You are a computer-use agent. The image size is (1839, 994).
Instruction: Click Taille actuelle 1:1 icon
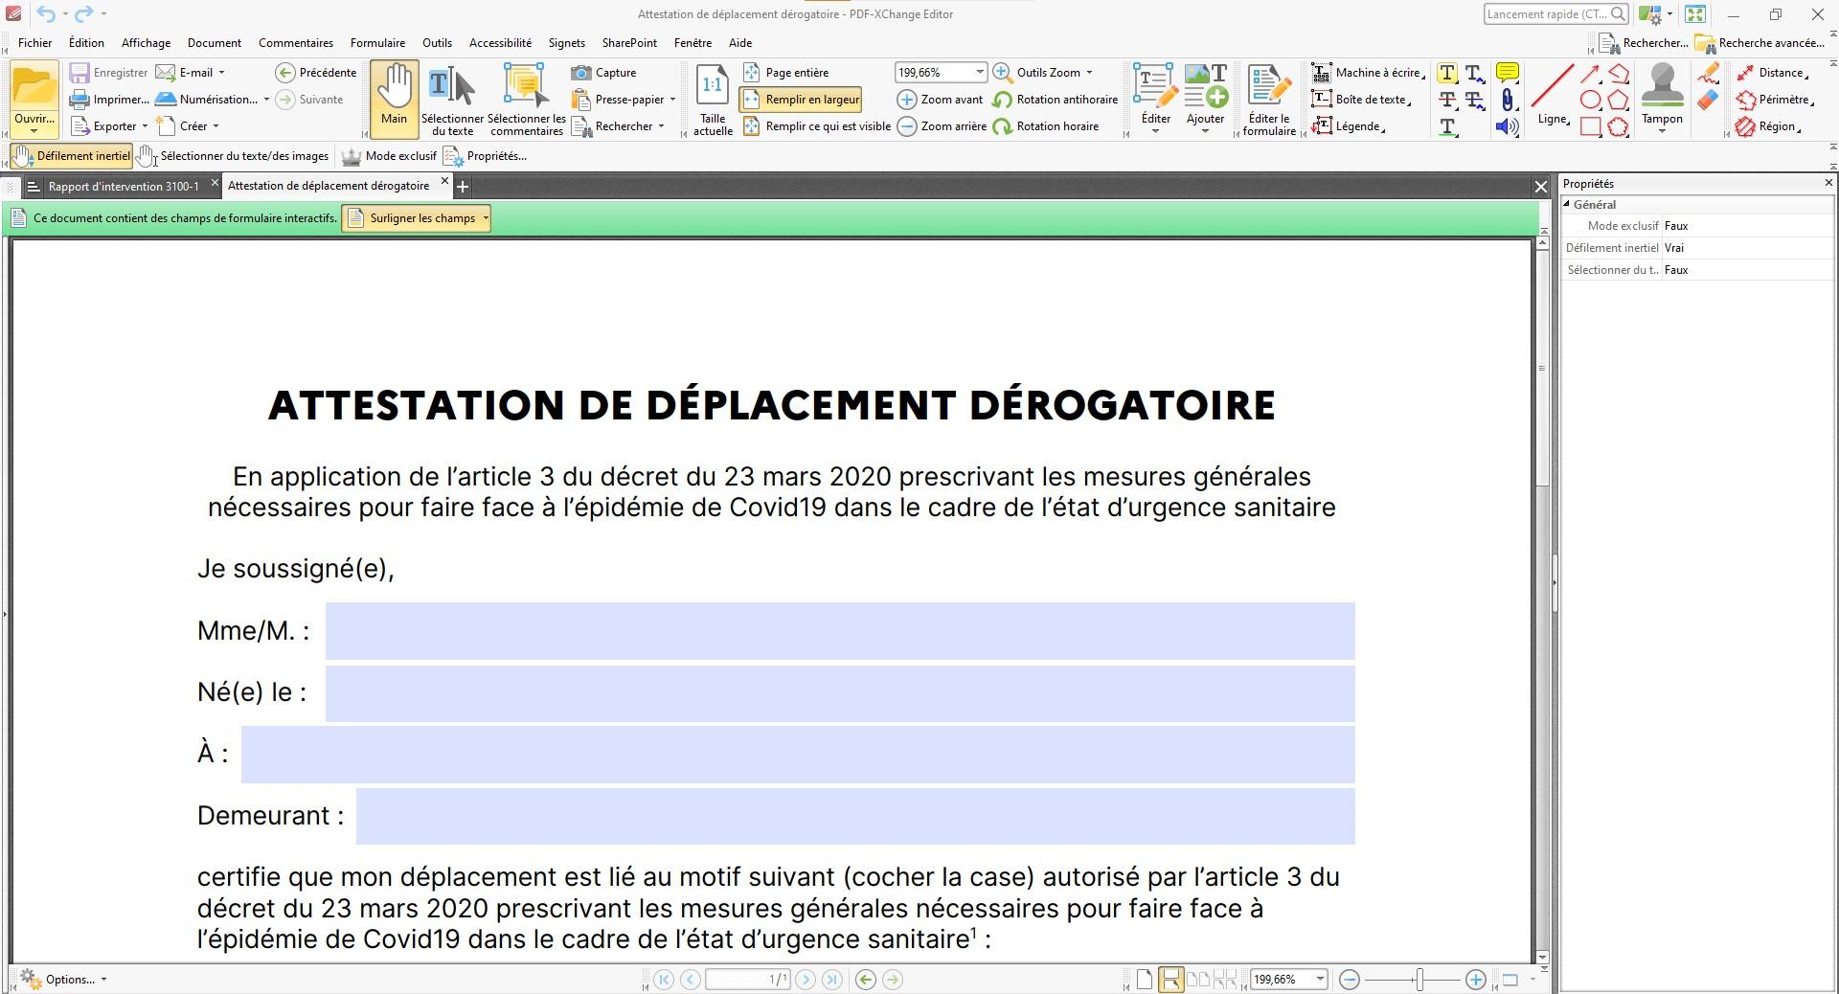pos(713,85)
